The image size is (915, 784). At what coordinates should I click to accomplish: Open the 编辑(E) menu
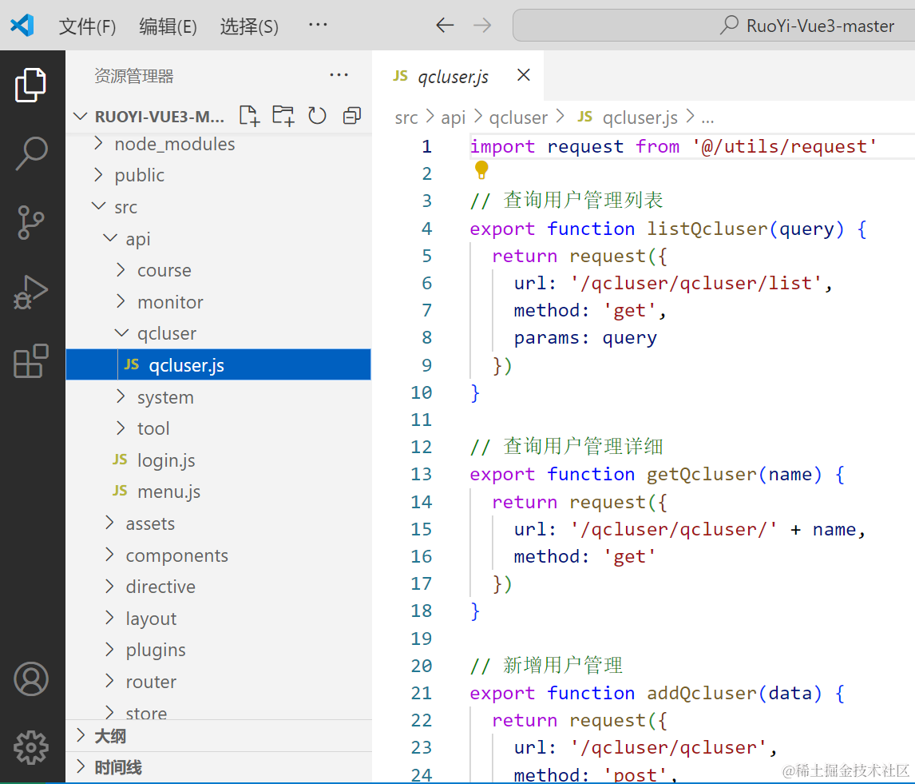pyautogui.click(x=168, y=26)
